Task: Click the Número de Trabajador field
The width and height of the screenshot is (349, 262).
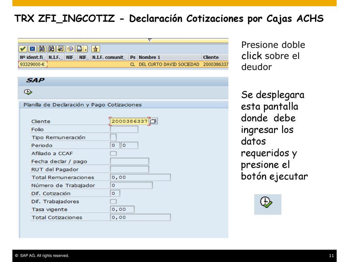Action: 131,185
